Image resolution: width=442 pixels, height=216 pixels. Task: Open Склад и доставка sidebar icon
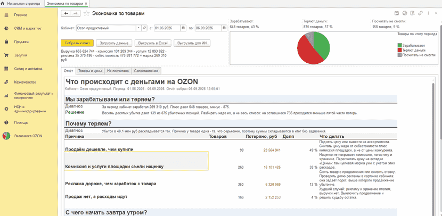[6, 69]
